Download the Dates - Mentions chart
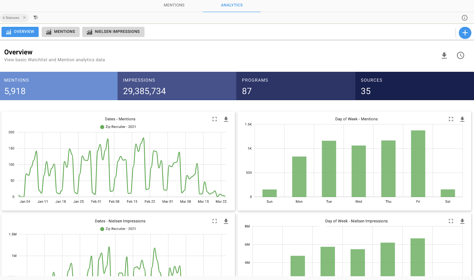Viewport: 474px width, 280px height. (226, 119)
